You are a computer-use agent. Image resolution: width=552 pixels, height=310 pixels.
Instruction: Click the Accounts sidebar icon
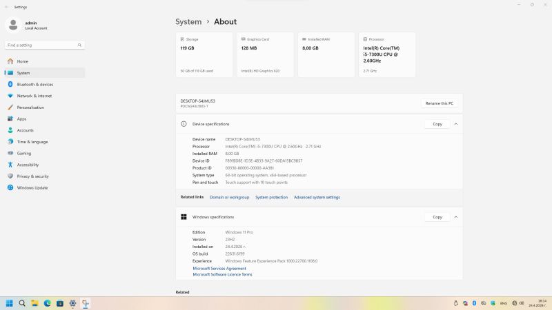click(10, 130)
